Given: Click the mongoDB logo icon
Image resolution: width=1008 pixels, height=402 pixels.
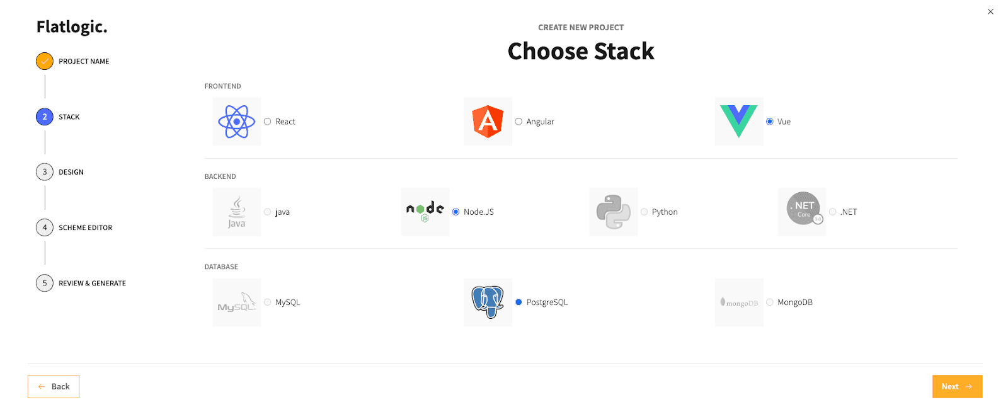Looking at the screenshot, I should [739, 302].
